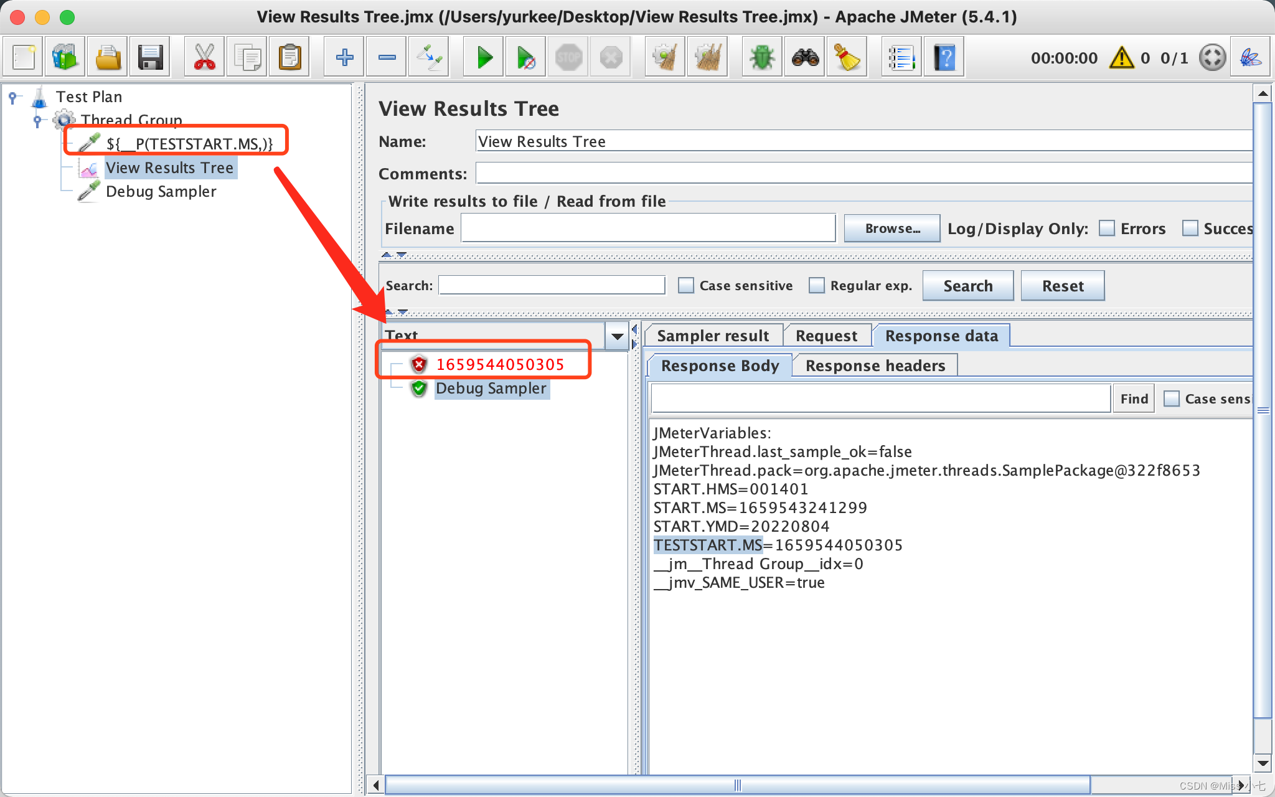1275x797 pixels.
Task: Click the Comments input field
Action: [863, 173]
